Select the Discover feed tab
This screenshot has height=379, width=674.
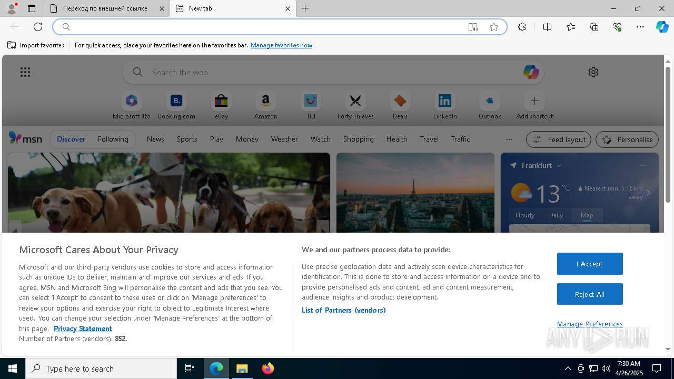tap(71, 139)
